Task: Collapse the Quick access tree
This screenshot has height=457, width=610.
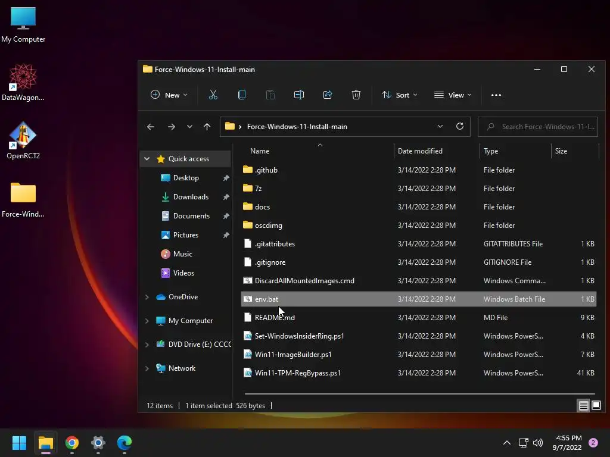Action: [147, 158]
